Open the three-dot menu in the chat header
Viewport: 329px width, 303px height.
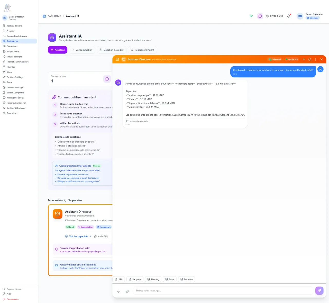click(x=316, y=59)
